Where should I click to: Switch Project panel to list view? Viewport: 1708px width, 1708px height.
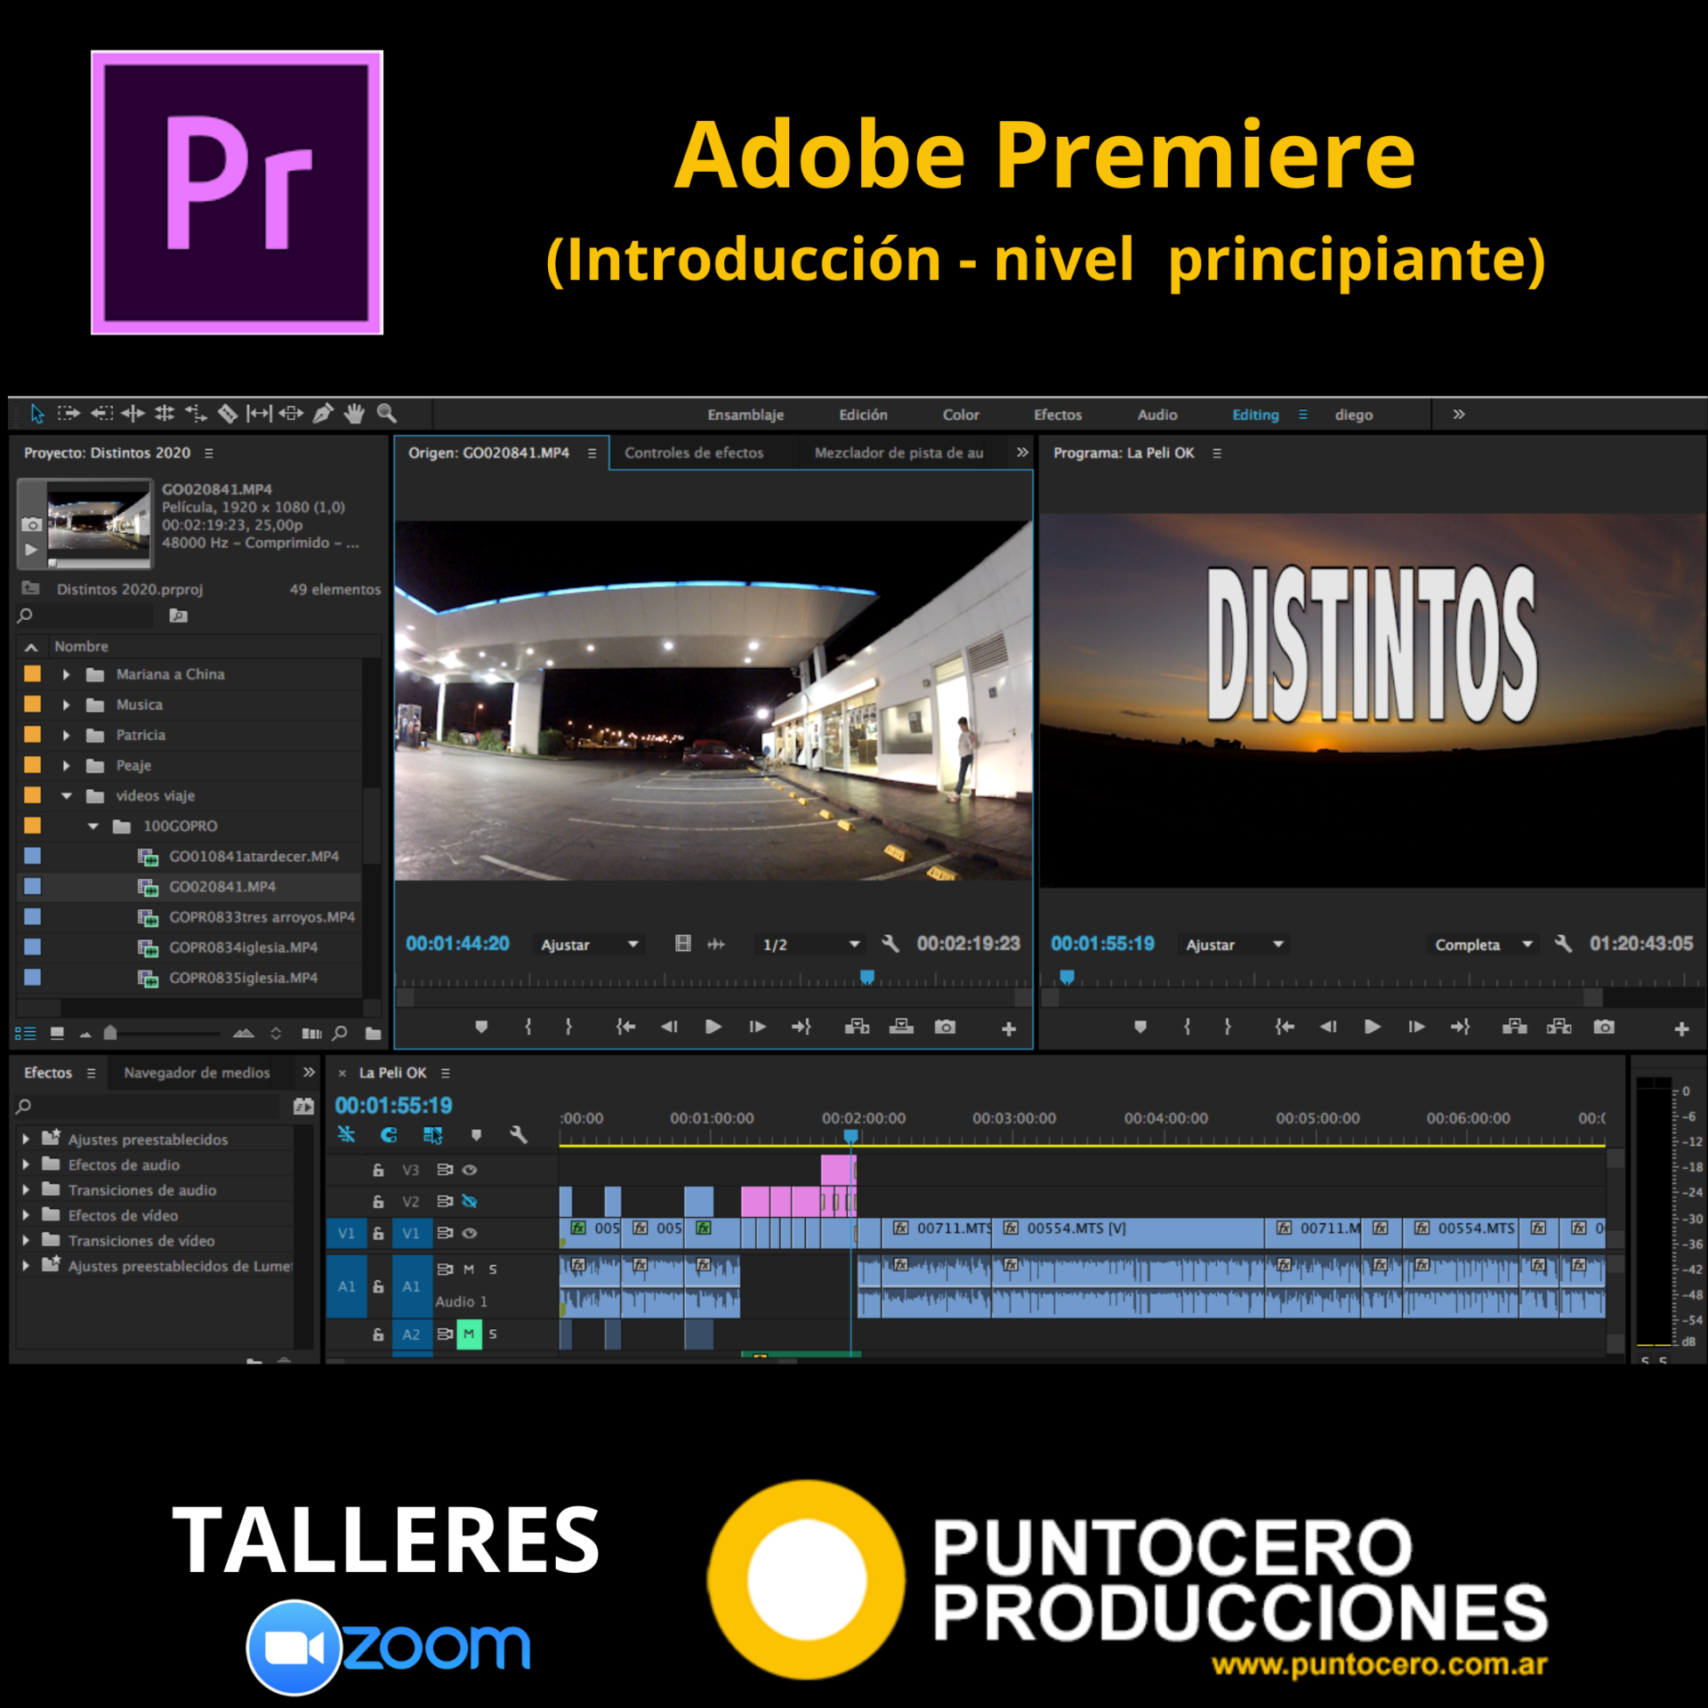tap(25, 1033)
